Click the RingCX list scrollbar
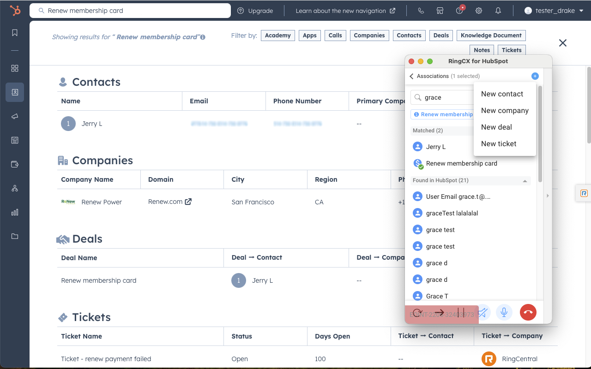This screenshot has width=591, height=369. tap(540, 134)
